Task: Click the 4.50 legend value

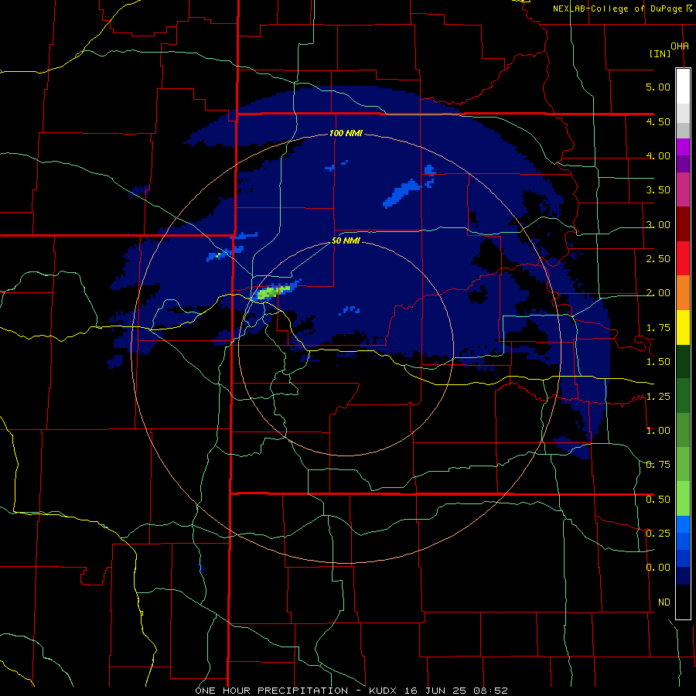Action: click(658, 121)
